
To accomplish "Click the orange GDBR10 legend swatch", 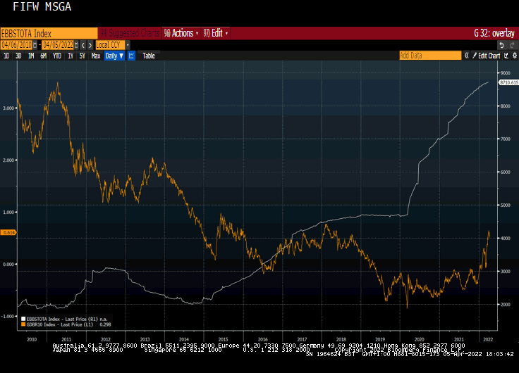I will click(23, 324).
